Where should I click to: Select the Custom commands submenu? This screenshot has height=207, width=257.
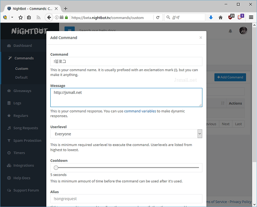pos(22,69)
